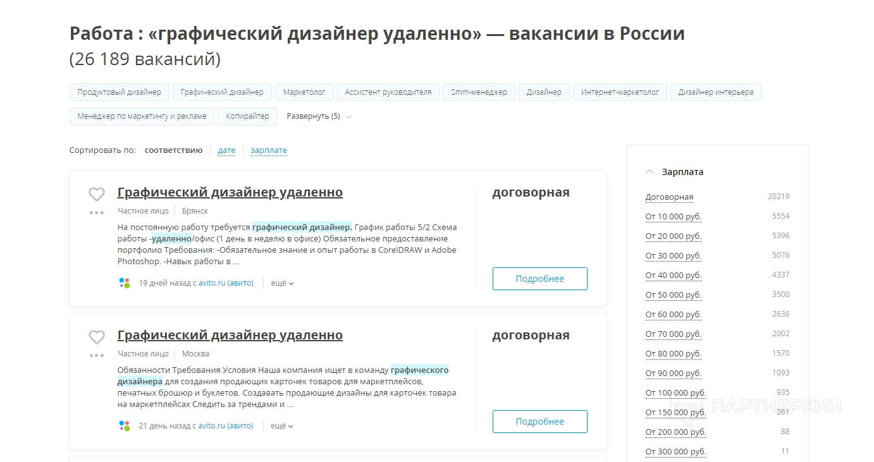The height and width of the screenshot is (462, 874).
Task: Expand more tags with Развернуть (5)
Action: pyautogui.click(x=319, y=116)
